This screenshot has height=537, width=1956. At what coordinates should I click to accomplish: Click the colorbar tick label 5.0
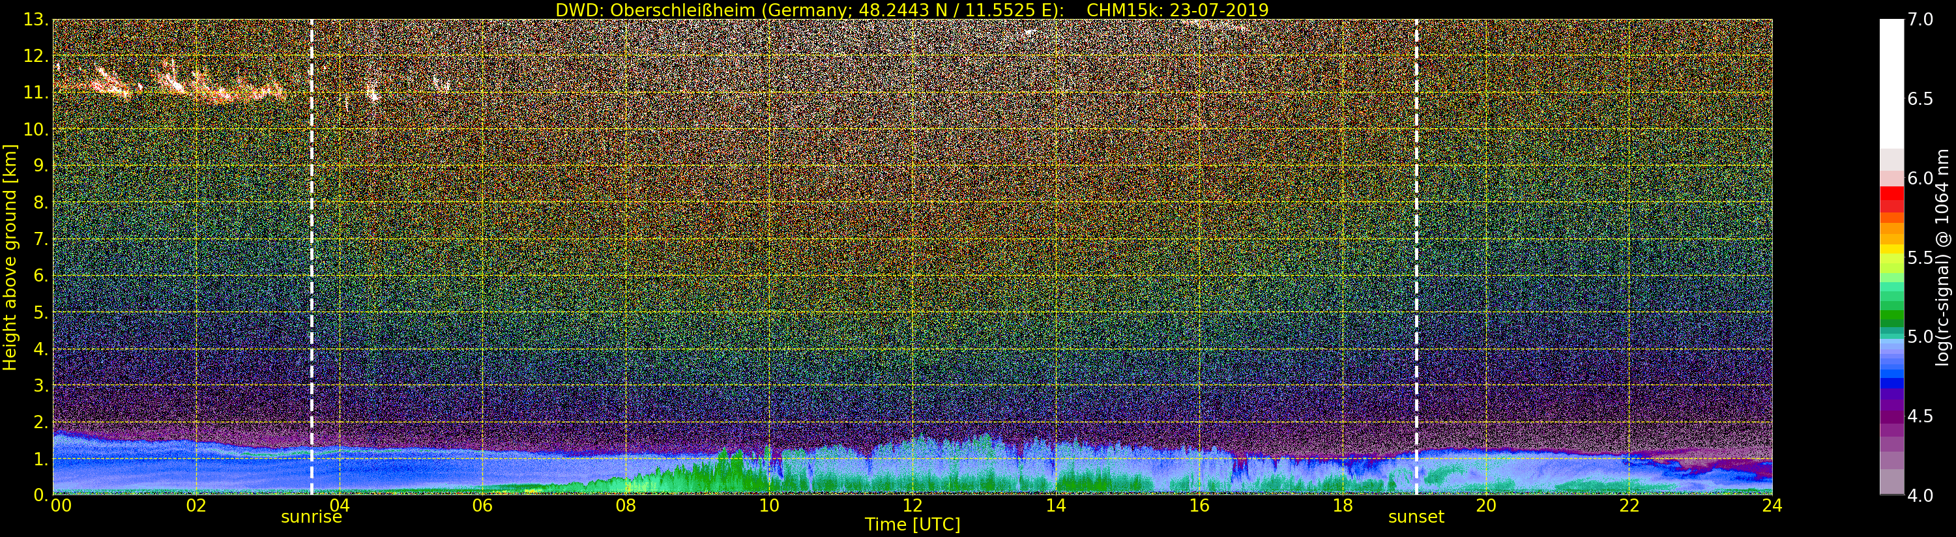click(1920, 336)
